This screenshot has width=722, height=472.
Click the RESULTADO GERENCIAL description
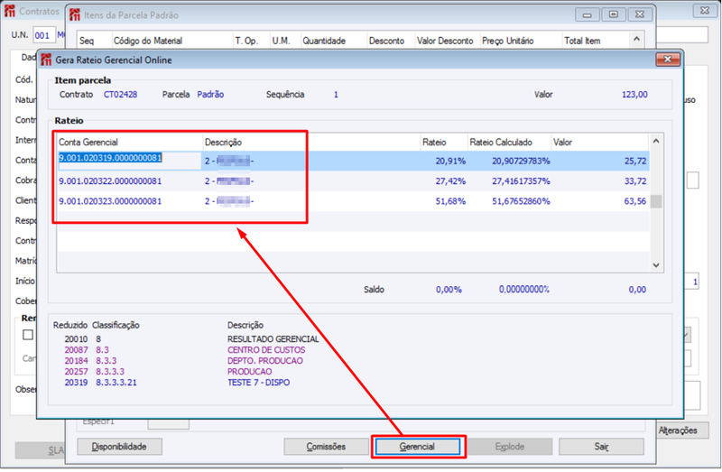point(273,339)
